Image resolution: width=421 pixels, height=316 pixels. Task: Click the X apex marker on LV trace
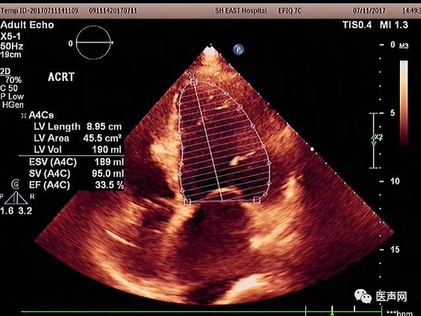[x=192, y=76]
